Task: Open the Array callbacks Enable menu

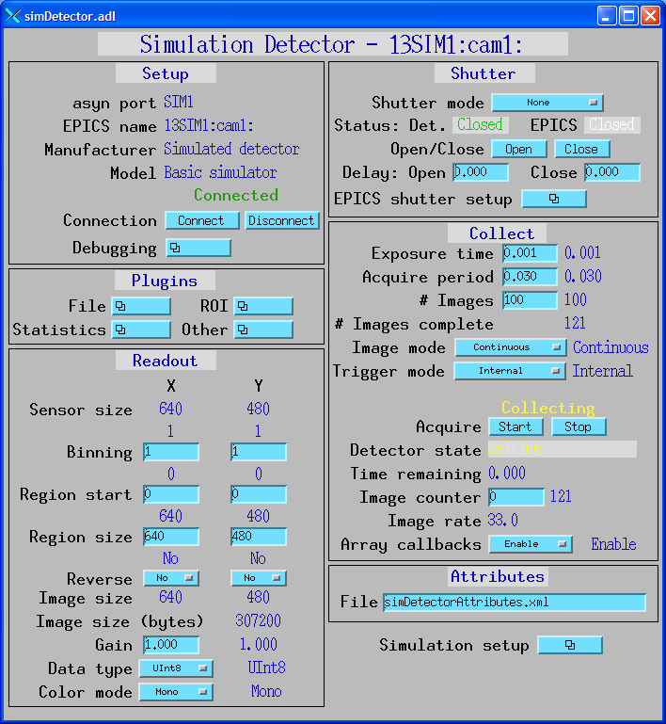Action: (531, 544)
